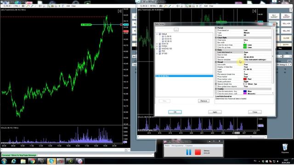This screenshot has height=165, width=294.
Task: Open Internet Explorer from the taskbar
Action: click(x=13, y=161)
